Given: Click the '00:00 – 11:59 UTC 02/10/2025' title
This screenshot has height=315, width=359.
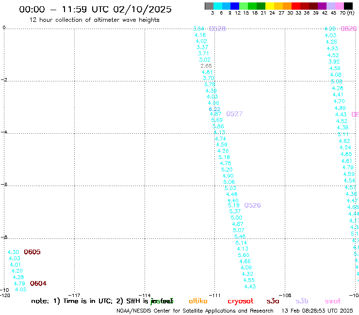Looking at the screenshot, I should pyautogui.click(x=95, y=9).
